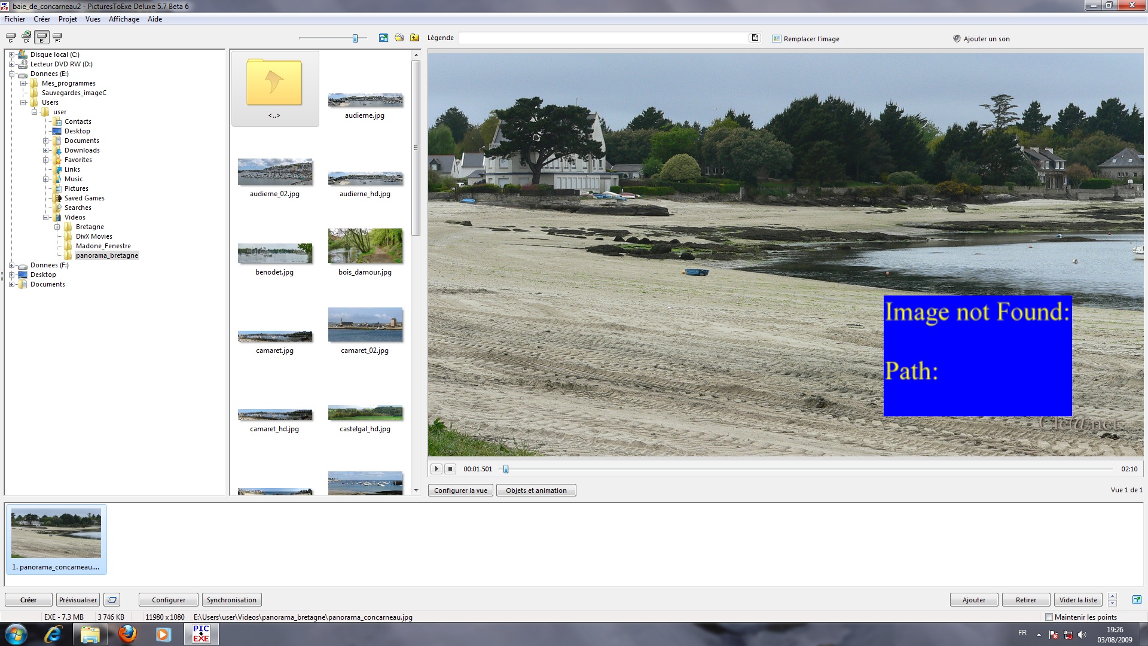Expand the Disque local (C:) node

11,54
